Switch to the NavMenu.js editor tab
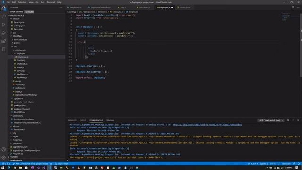Viewport: 302px width, 170px height. (144, 8)
